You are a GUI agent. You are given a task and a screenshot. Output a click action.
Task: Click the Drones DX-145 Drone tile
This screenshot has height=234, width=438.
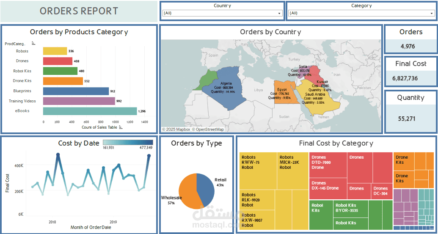[x=328, y=189]
